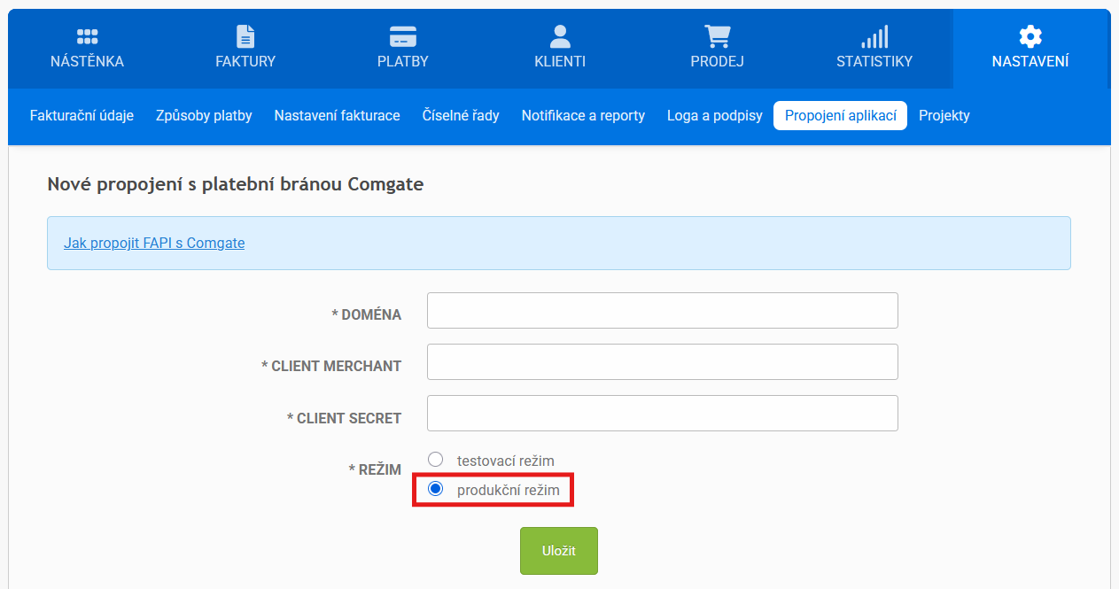
Task: Click the STATISTIKY menu label
Action: [874, 61]
